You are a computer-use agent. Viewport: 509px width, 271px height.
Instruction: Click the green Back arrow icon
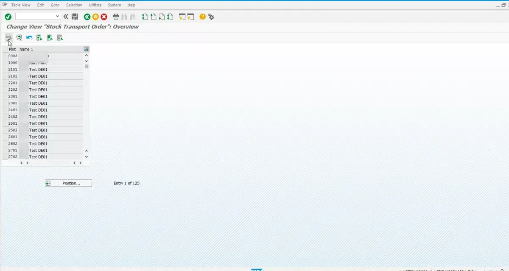87,17
